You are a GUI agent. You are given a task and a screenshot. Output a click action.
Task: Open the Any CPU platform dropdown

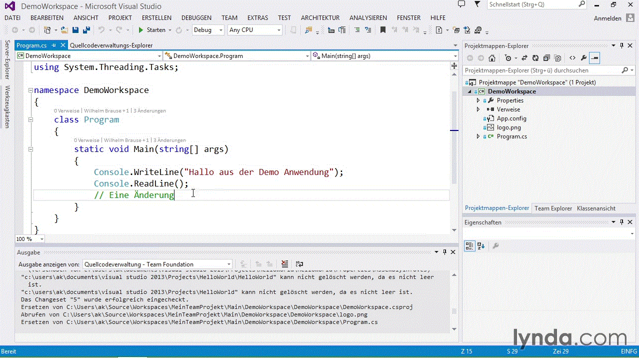pyautogui.click(x=255, y=30)
